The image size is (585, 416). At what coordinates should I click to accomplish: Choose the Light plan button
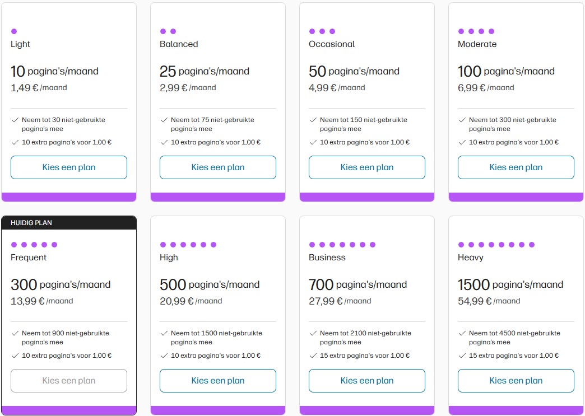click(69, 167)
